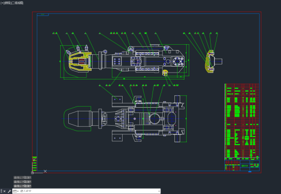Expand the recent commands dropdown

tap(16, 191)
